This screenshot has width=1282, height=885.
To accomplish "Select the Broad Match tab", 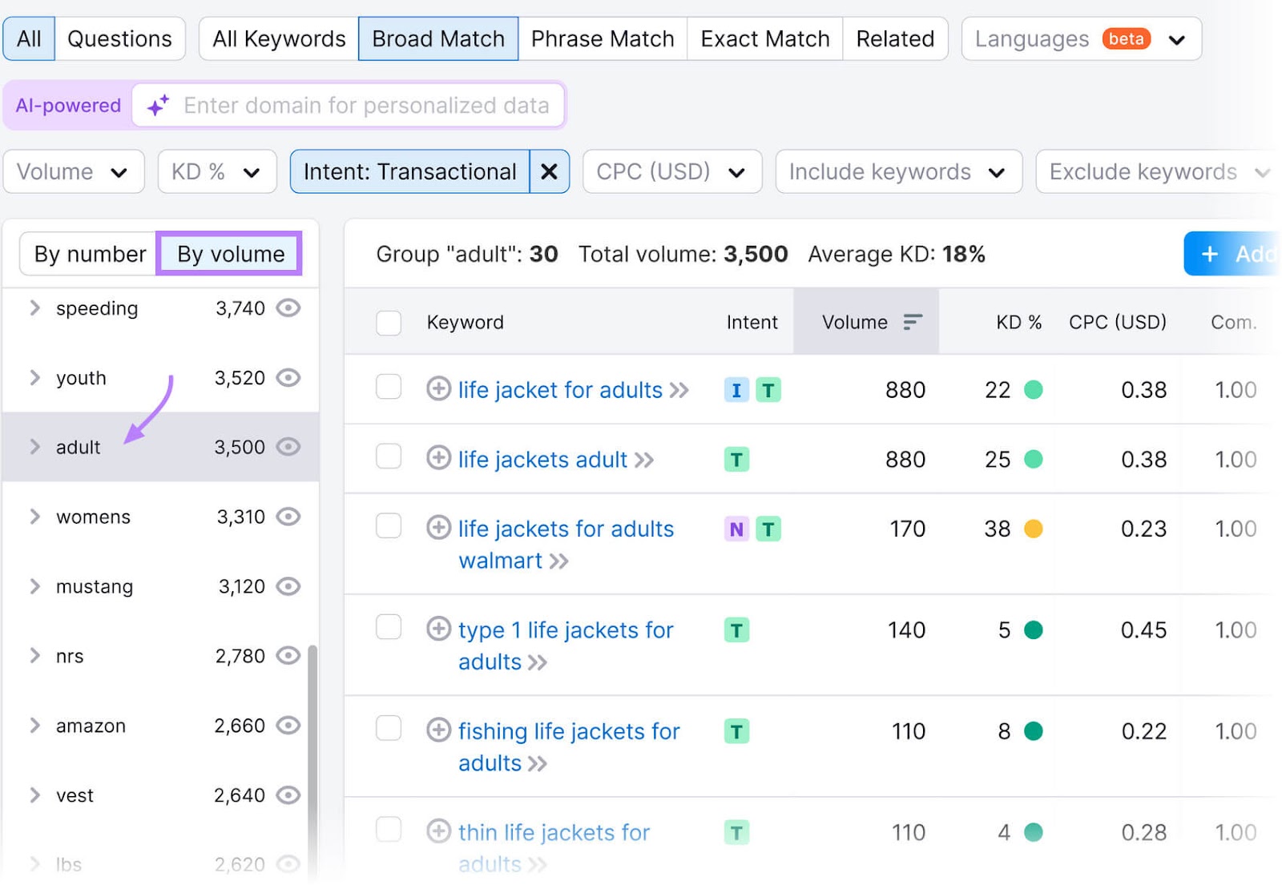I will [438, 38].
